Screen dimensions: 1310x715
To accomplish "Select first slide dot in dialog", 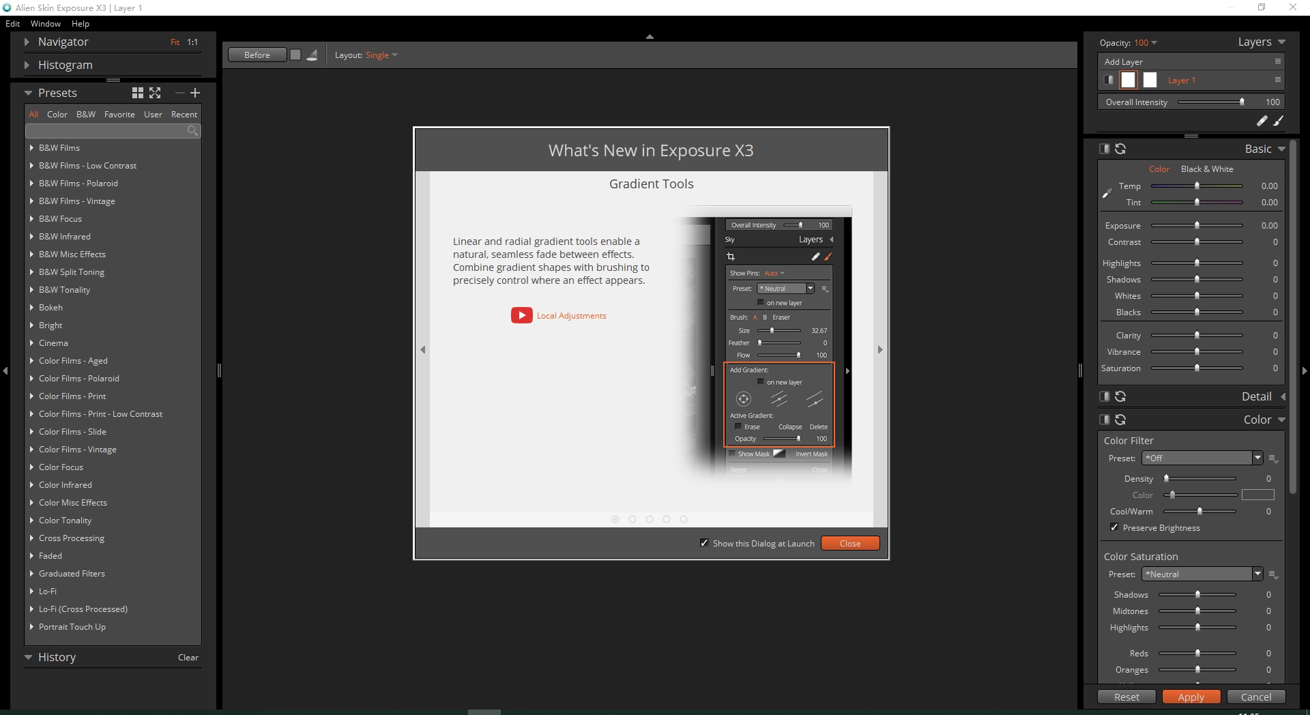I will click(615, 519).
